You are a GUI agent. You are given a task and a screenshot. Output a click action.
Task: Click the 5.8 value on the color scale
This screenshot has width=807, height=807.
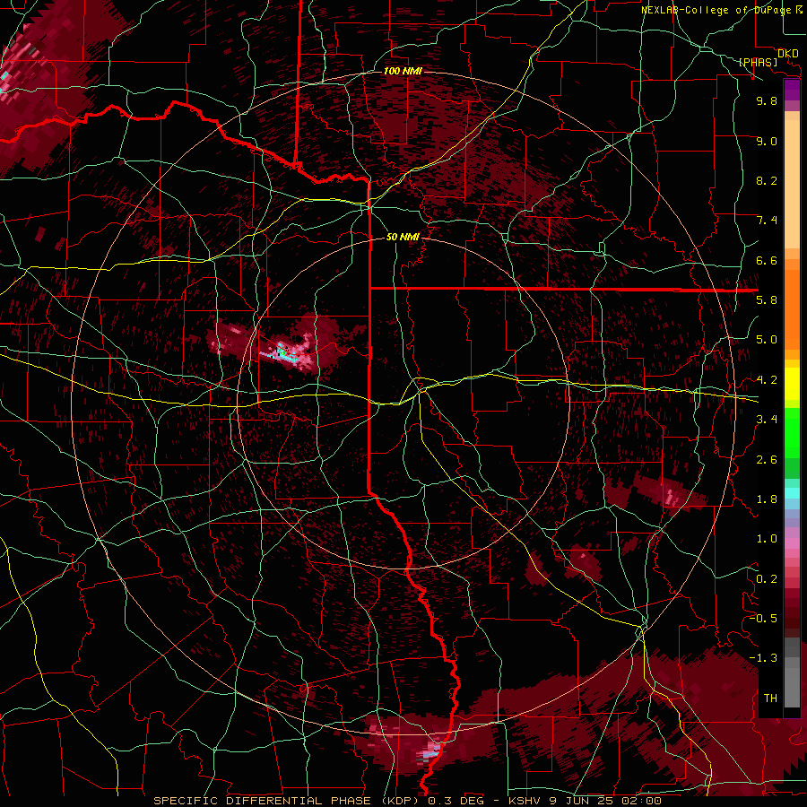click(x=767, y=300)
